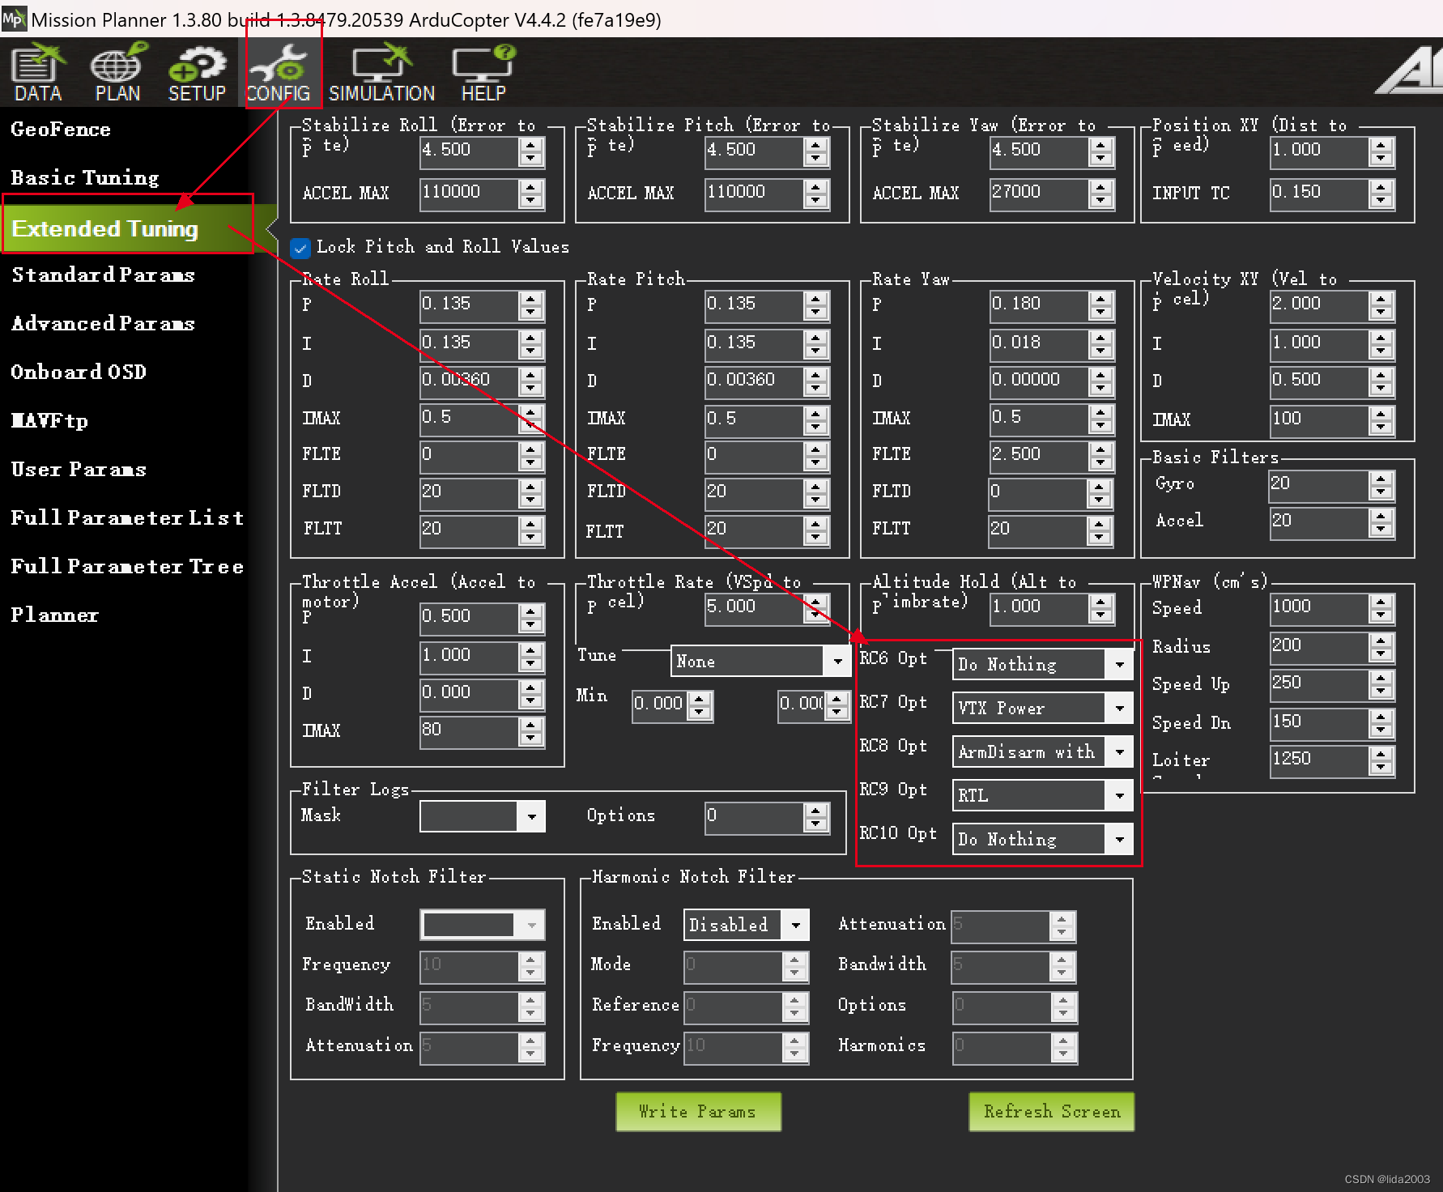
Task: Click the Mission Planner title bar icon
Action: tap(14, 18)
